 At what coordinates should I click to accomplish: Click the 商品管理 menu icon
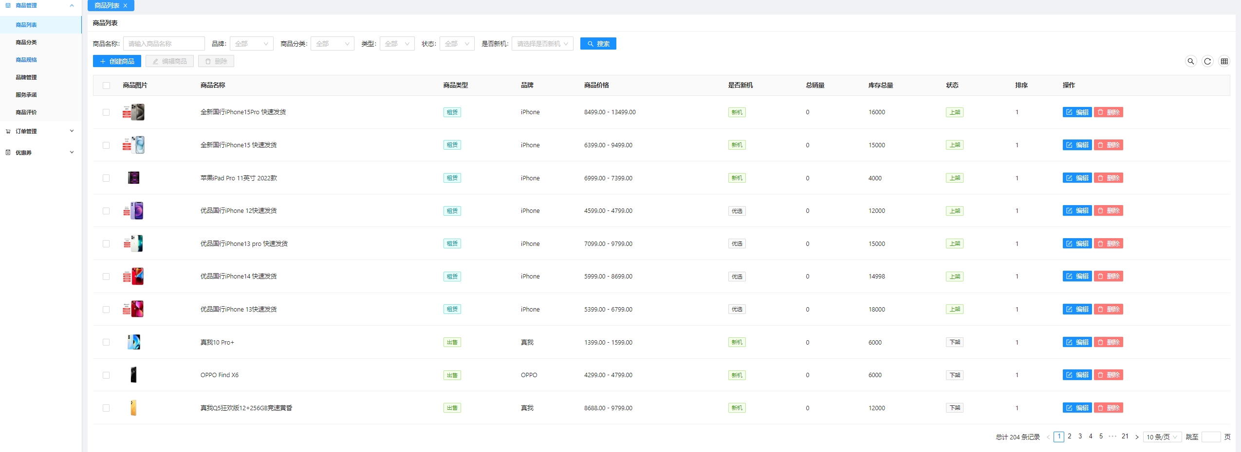(8, 5)
